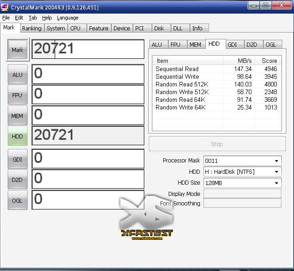
Task: Click the Display Mode field
Action: [x=242, y=194]
